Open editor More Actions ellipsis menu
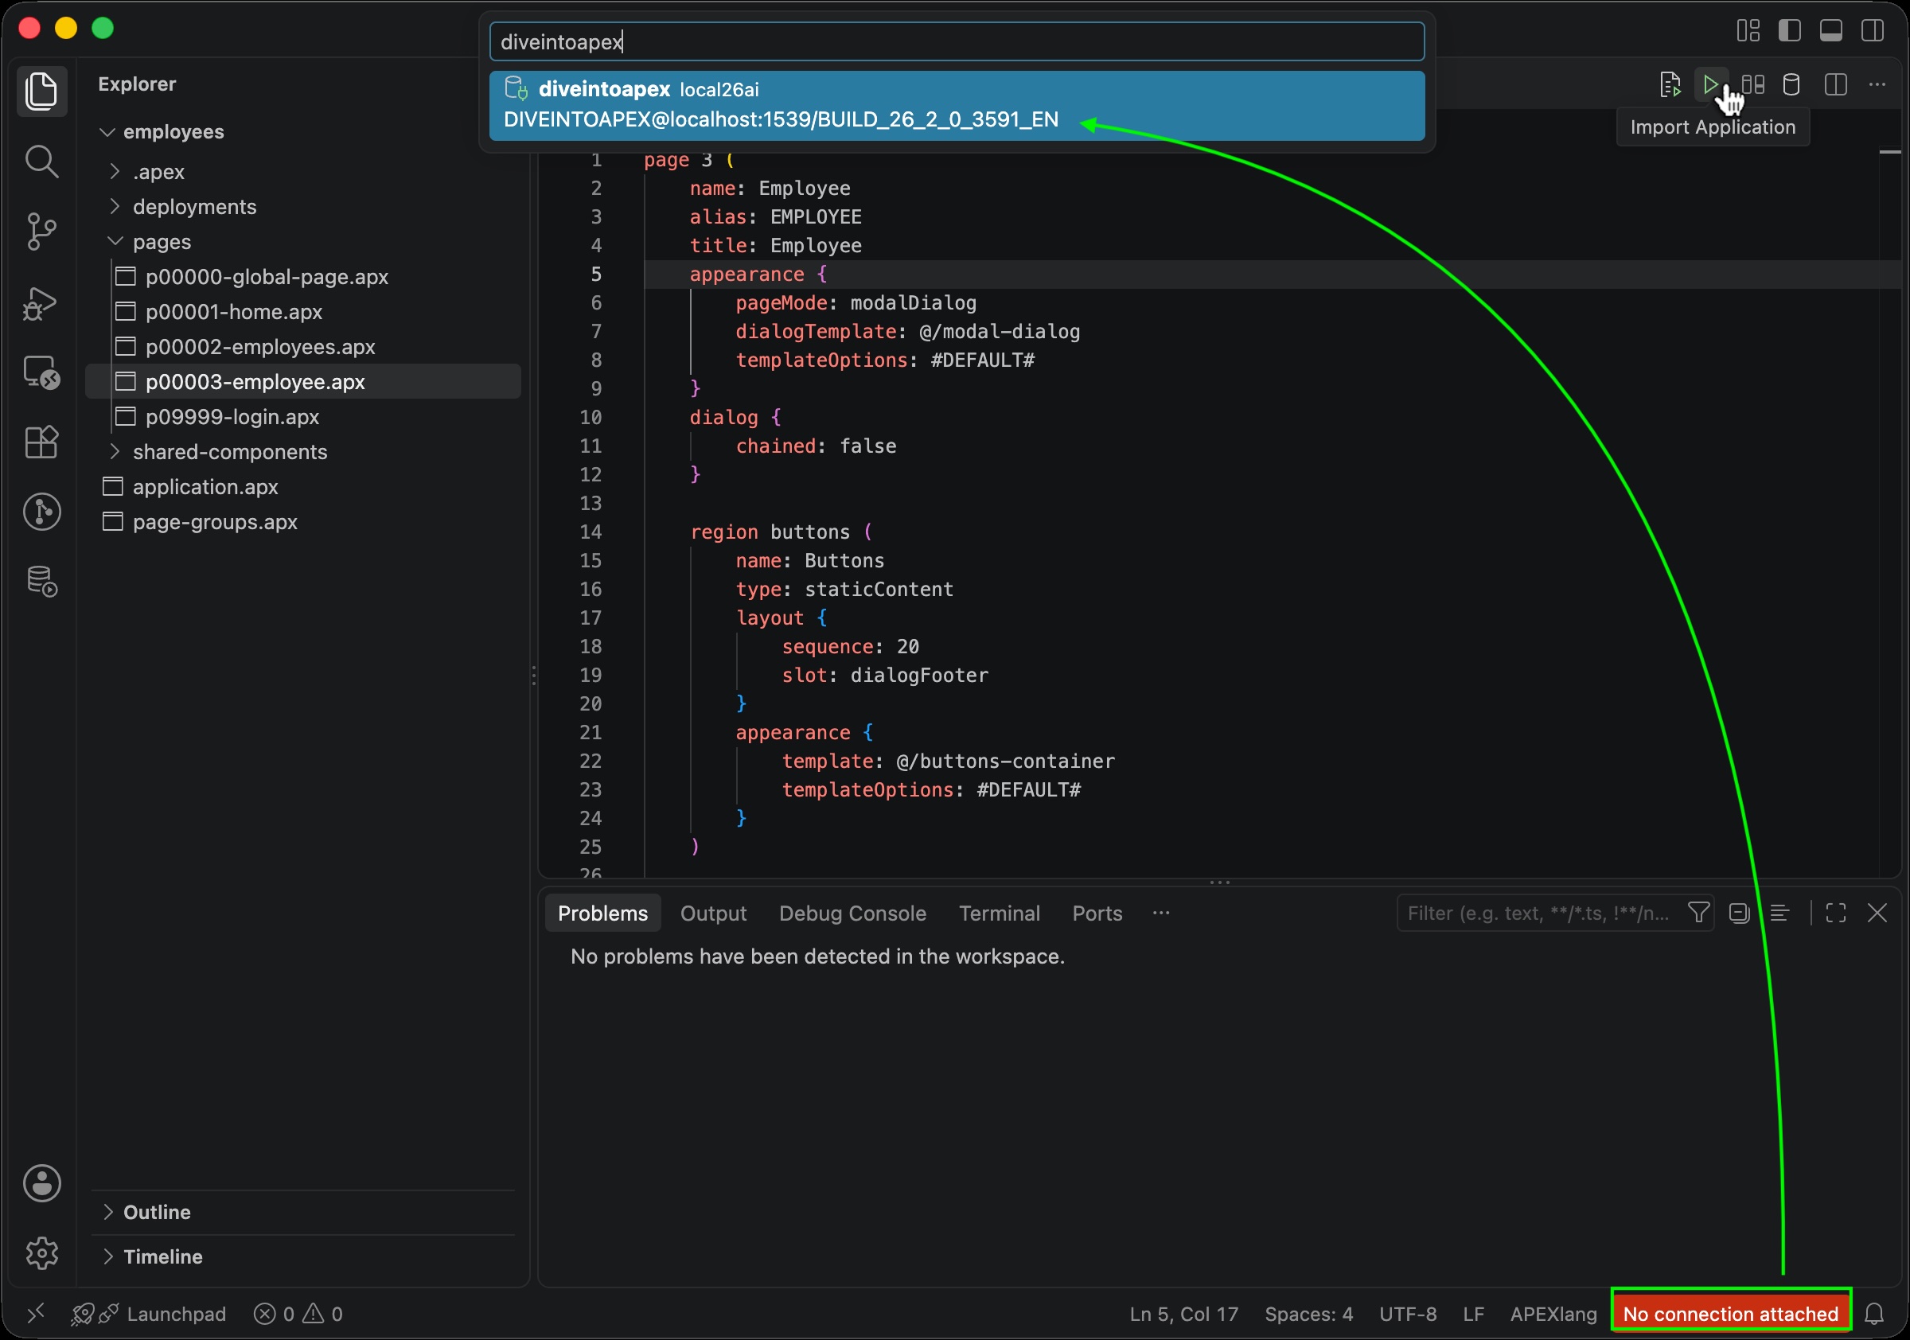The image size is (1910, 1340). (x=1877, y=85)
